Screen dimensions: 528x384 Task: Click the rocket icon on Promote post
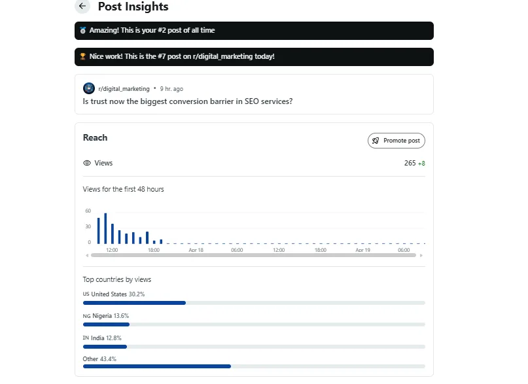(x=376, y=141)
